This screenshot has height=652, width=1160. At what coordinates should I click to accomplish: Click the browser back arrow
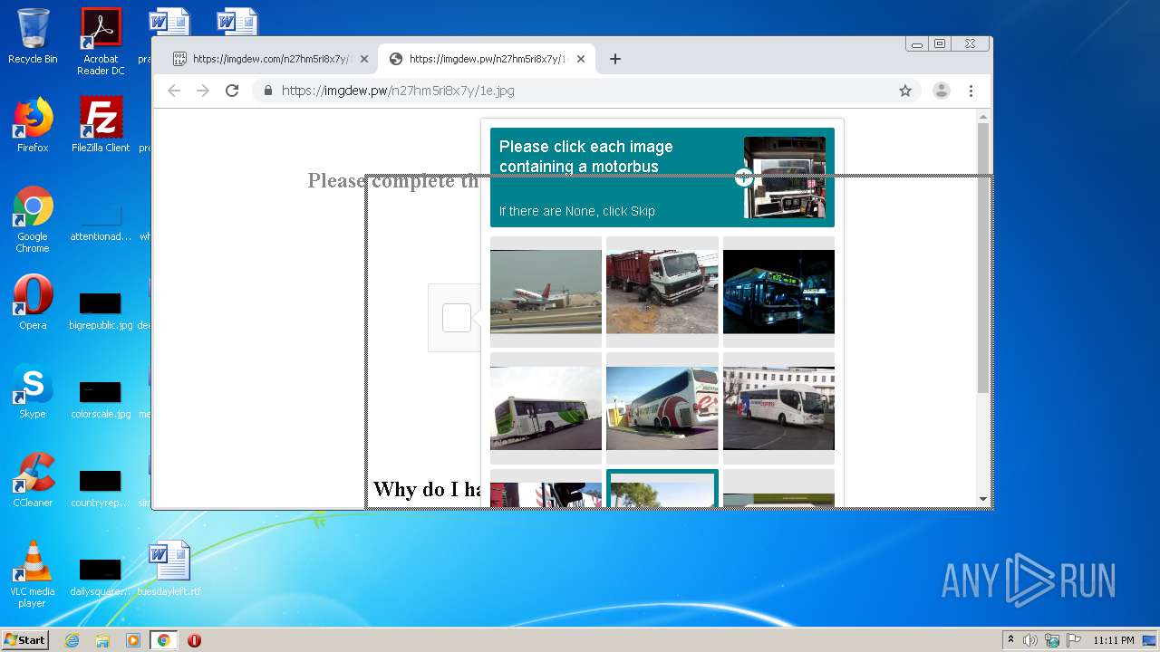174,91
